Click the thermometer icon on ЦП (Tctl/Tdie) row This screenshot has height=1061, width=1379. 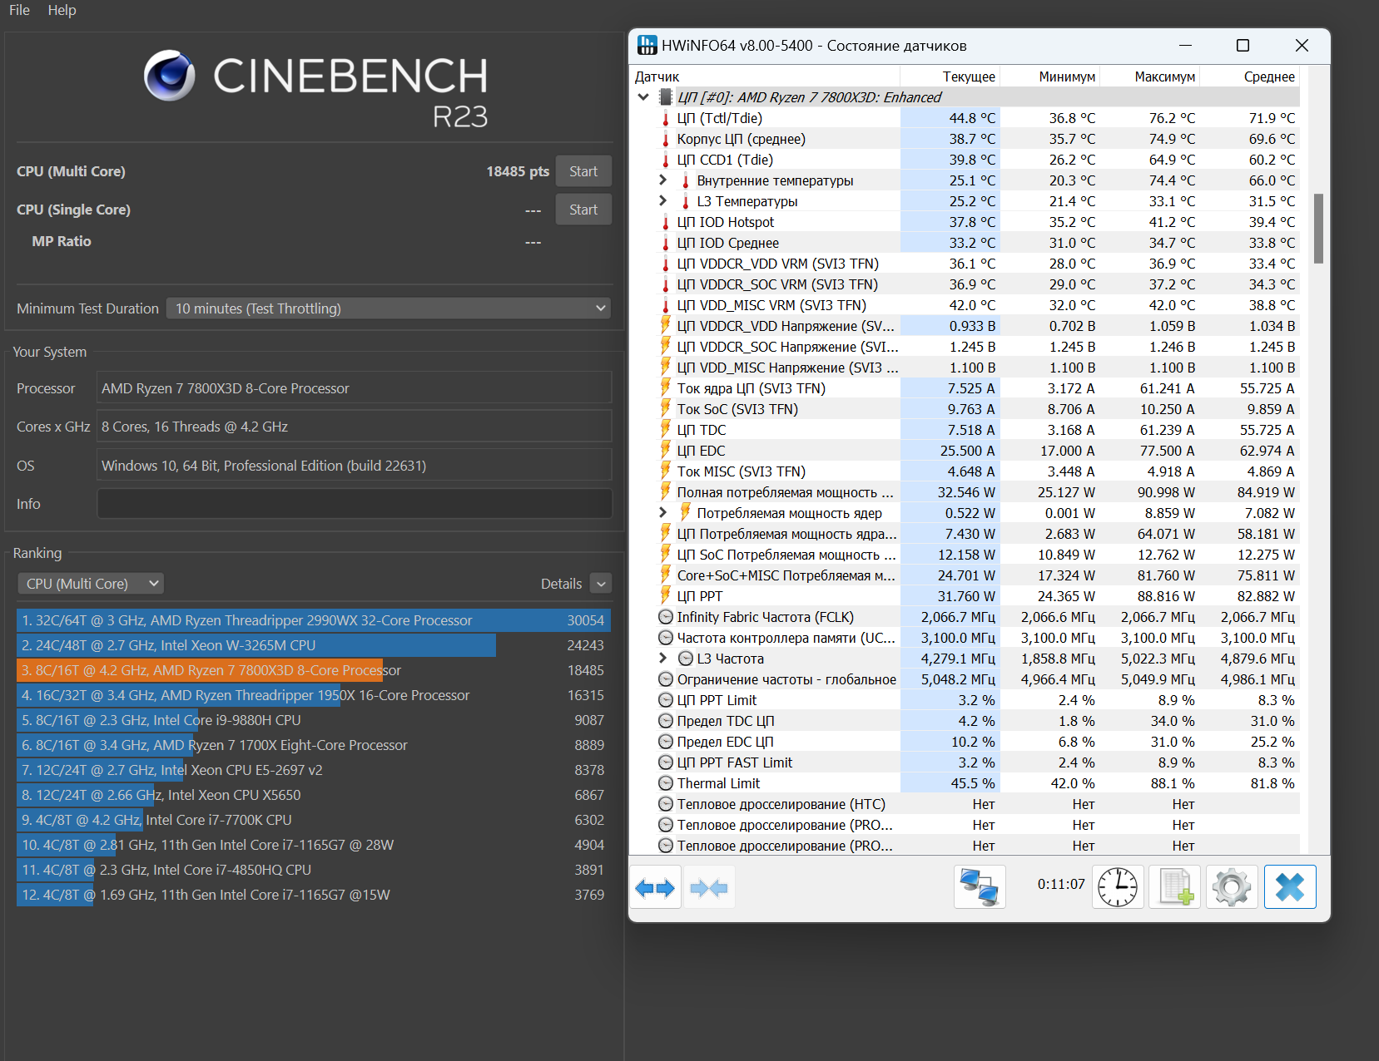click(x=666, y=118)
